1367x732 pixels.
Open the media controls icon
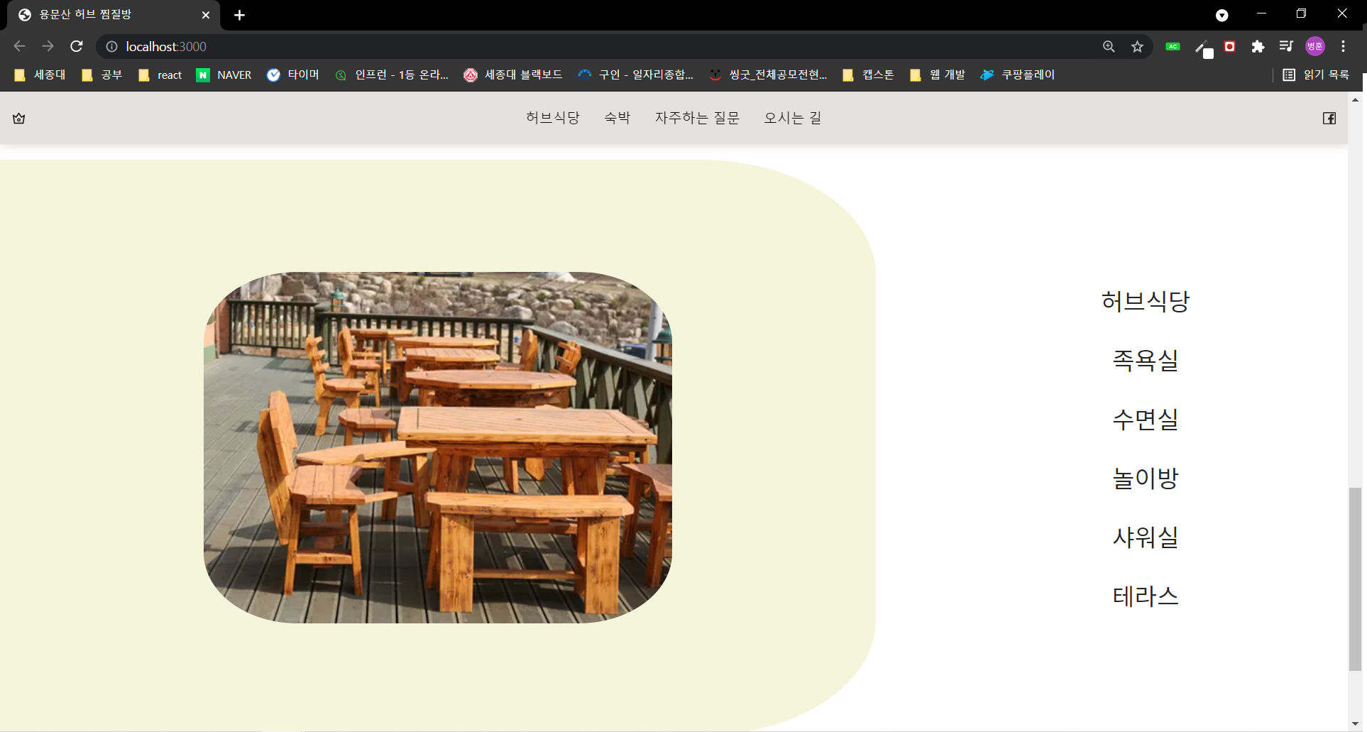pos(1285,46)
